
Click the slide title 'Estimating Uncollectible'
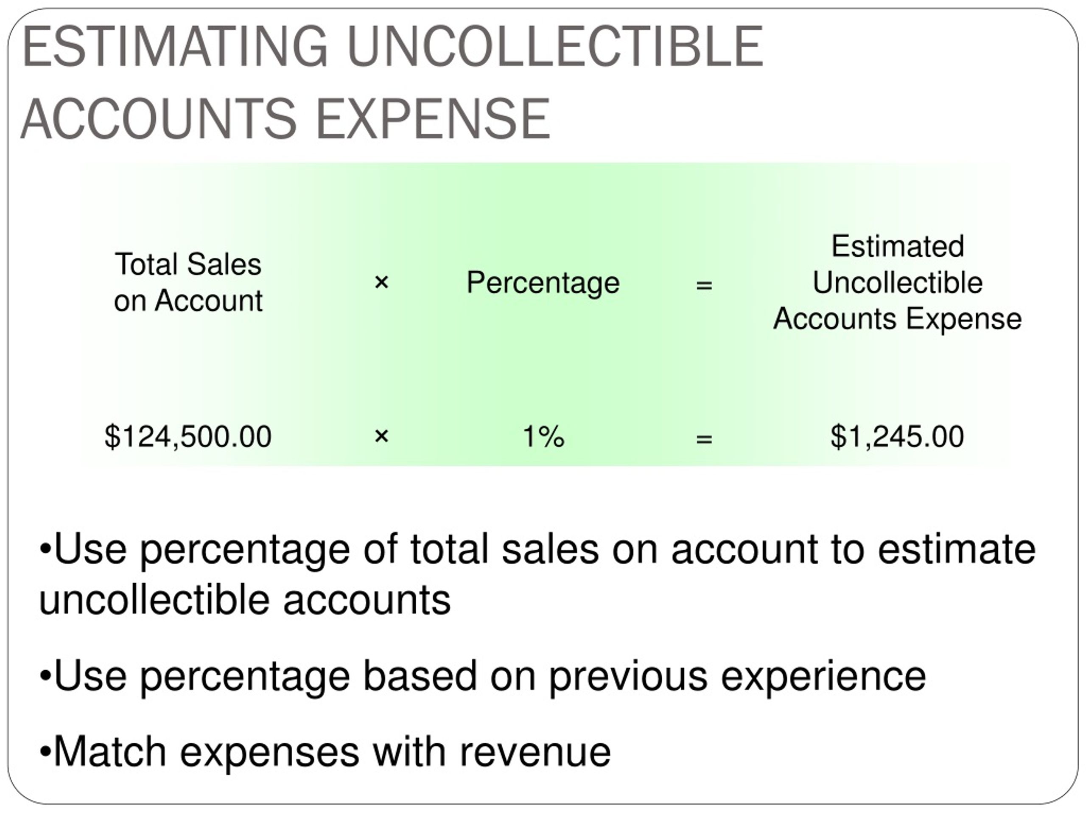tap(393, 47)
